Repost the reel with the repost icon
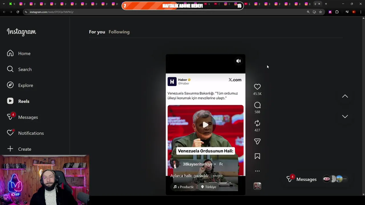365x205 pixels. pos(257,123)
